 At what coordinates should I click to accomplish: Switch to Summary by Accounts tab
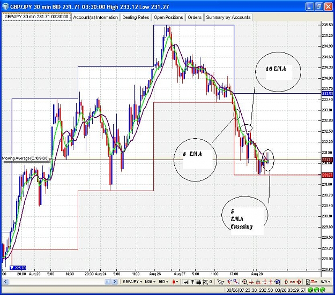click(228, 17)
